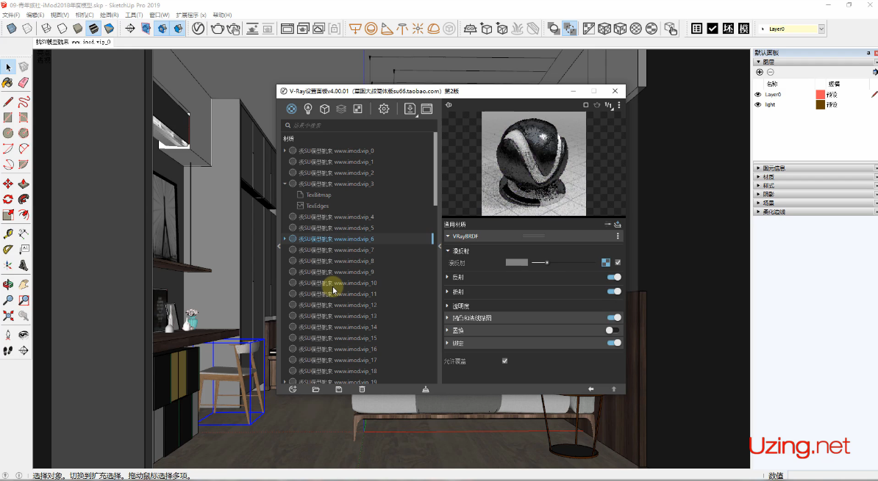Click the V-Ray teapot render button

pos(218,29)
